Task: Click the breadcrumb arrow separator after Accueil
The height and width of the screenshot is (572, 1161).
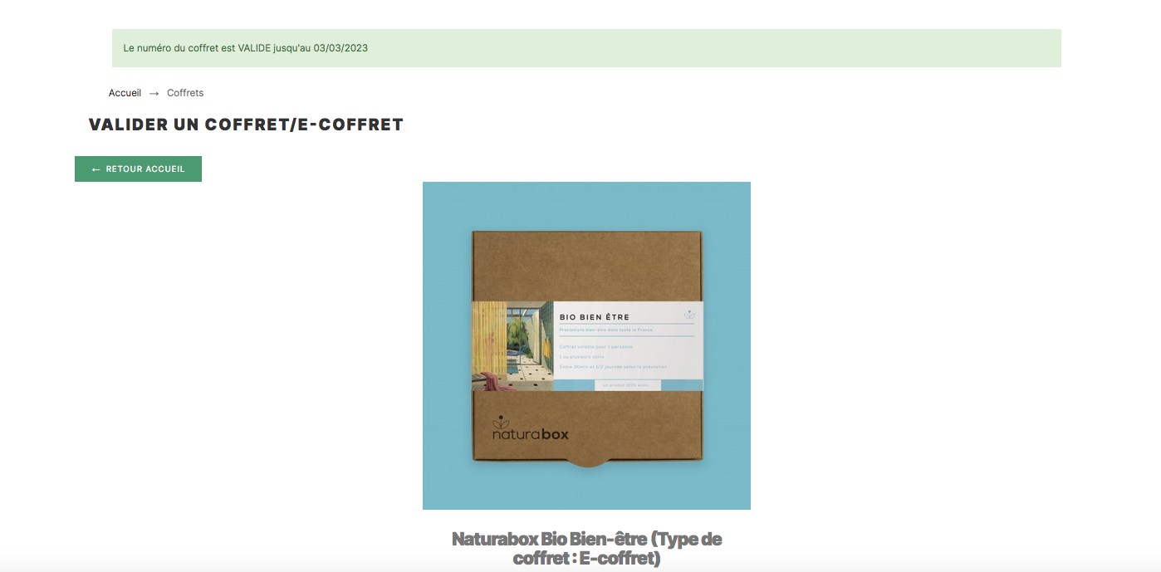Action: tap(154, 94)
